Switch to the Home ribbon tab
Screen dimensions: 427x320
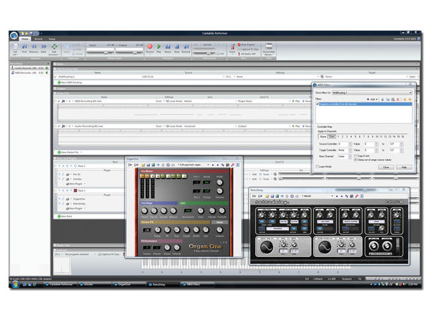point(25,39)
